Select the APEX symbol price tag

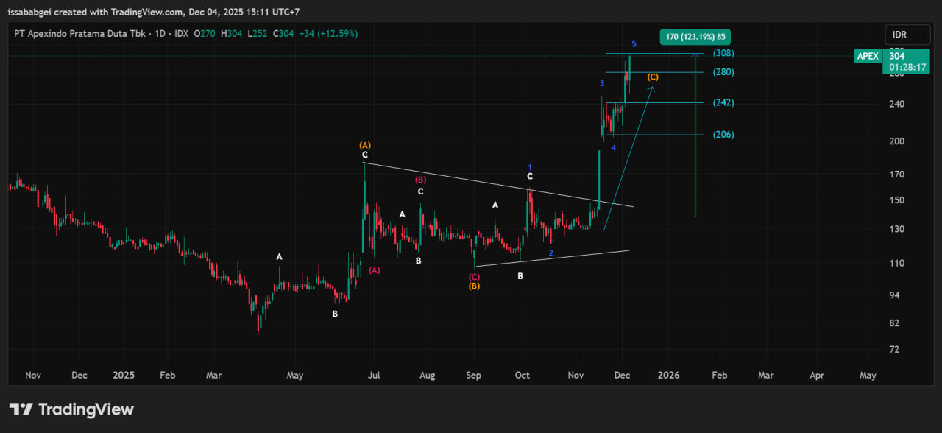click(x=868, y=56)
